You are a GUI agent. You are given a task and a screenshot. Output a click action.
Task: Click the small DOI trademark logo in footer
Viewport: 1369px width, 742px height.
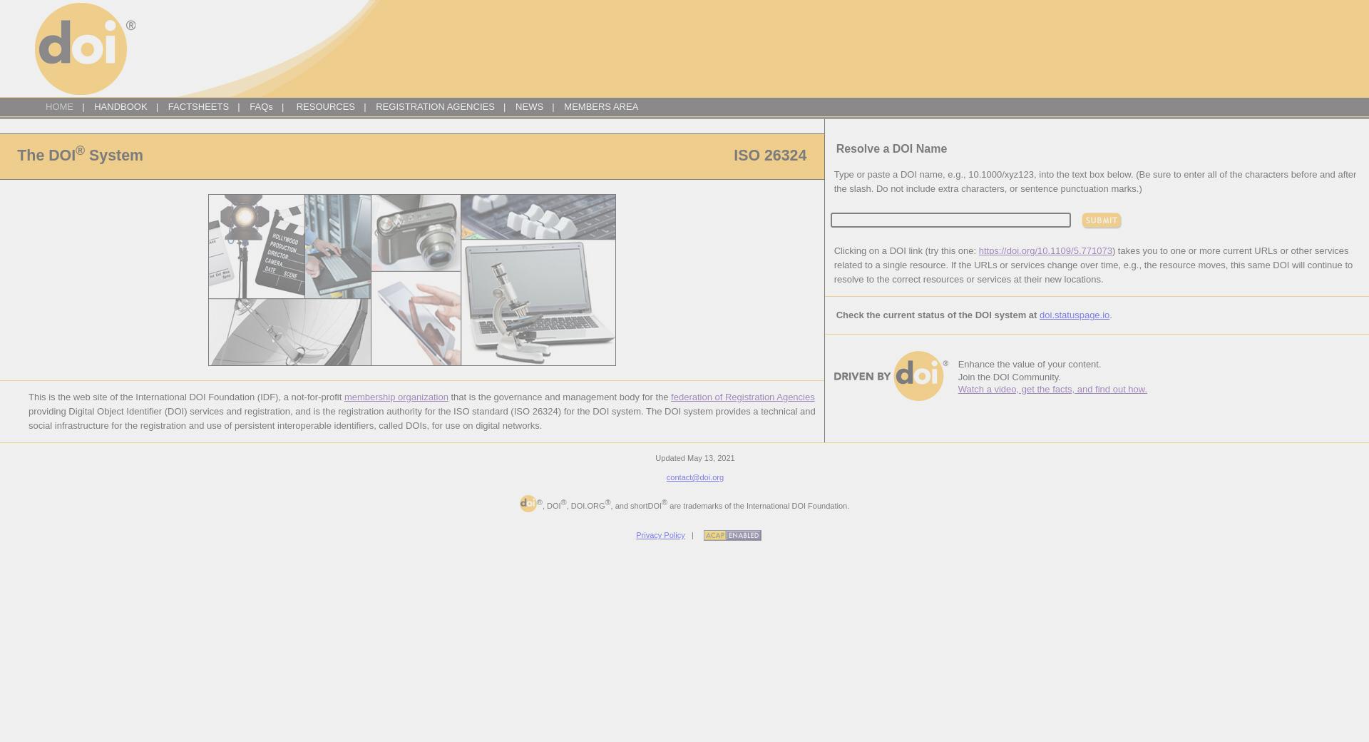[x=528, y=504]
